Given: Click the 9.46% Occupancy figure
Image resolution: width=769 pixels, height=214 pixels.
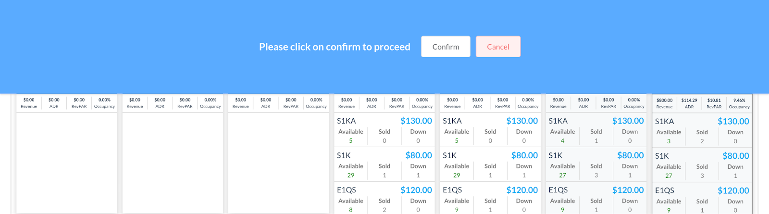Looking at the screenshot, I should pyautogui.click(x=739, y=101).
